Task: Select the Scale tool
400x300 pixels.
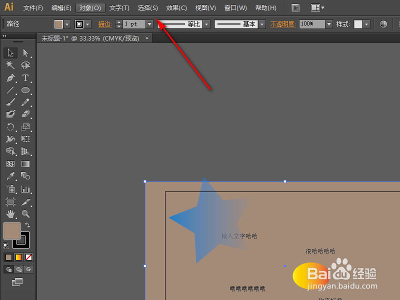Action: [x=25, y=127]
